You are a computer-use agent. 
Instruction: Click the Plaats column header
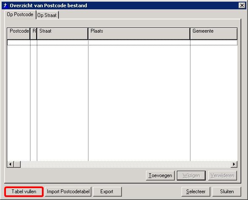[x=139, y=33]
